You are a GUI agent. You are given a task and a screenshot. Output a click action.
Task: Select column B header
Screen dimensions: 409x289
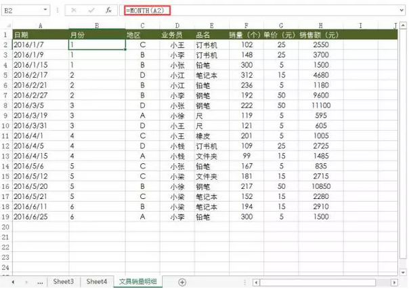pos(97,25)
